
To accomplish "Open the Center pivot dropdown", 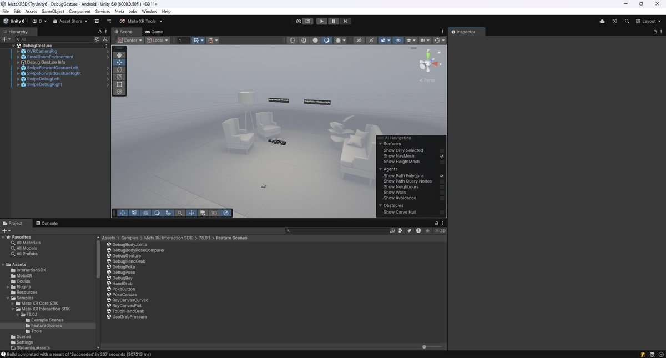I will point(130,41).
